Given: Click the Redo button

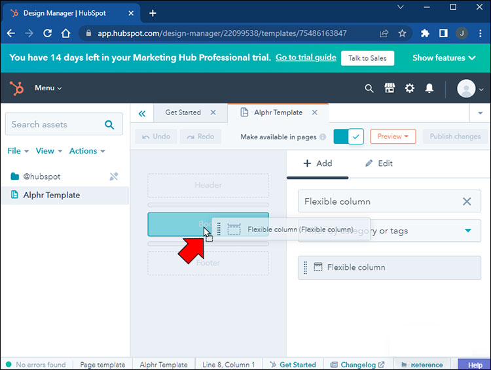Looking at the screenshot, I should (x=200, y=137).
